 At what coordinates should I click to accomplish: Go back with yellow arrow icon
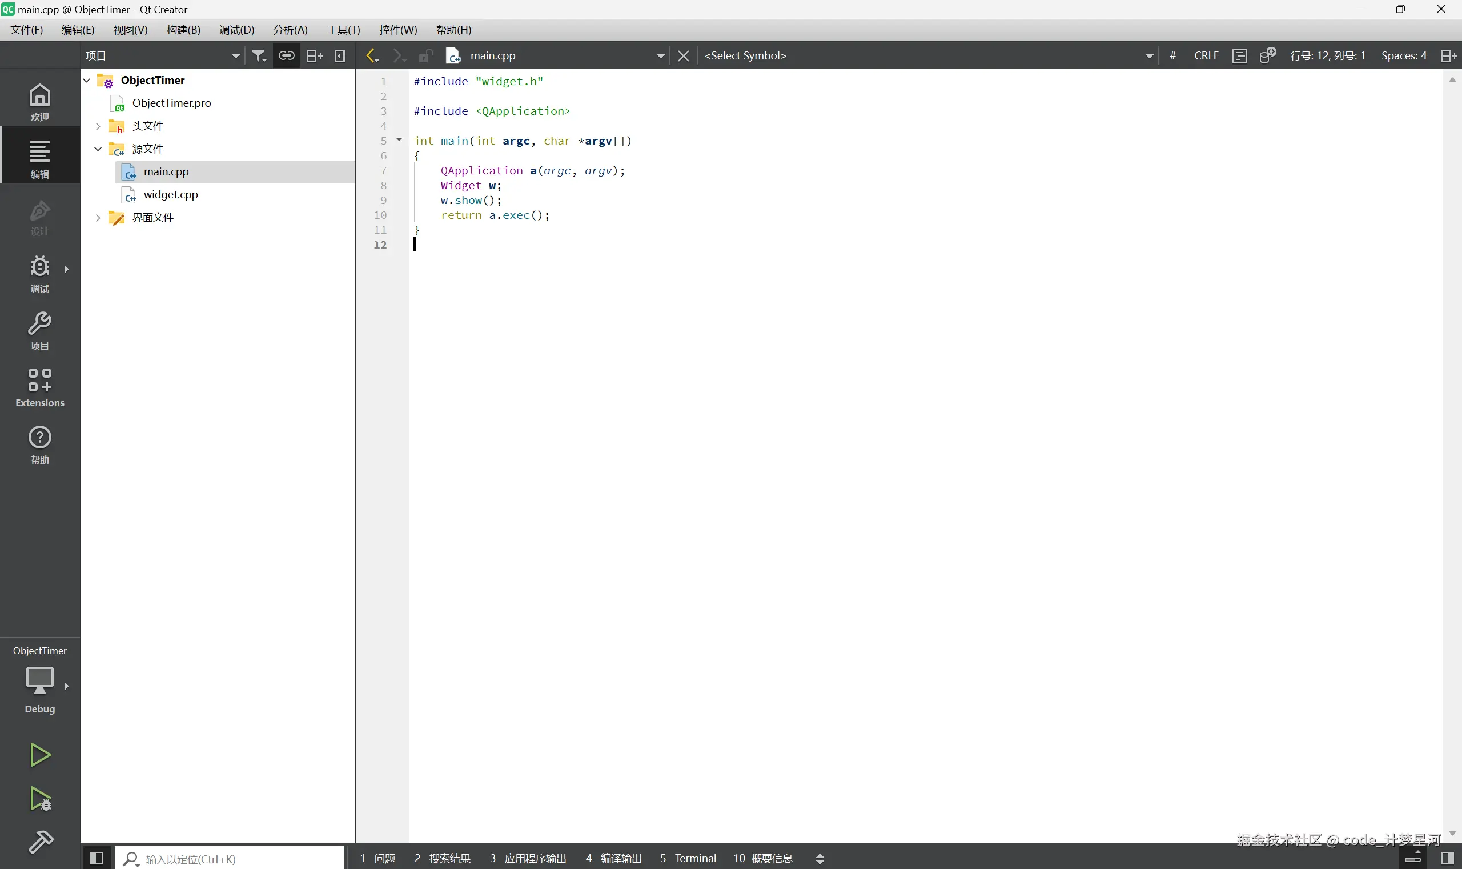(371, 55)
